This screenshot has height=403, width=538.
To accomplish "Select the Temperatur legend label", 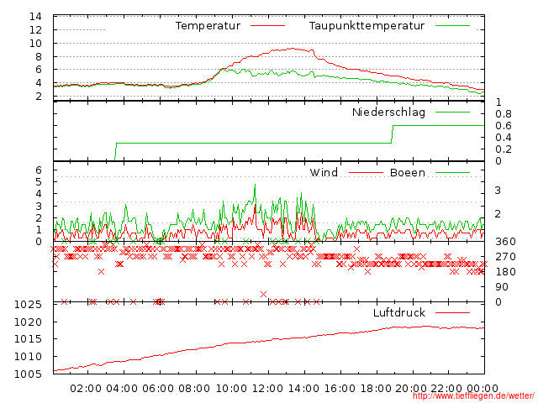I will click(208, 26).
